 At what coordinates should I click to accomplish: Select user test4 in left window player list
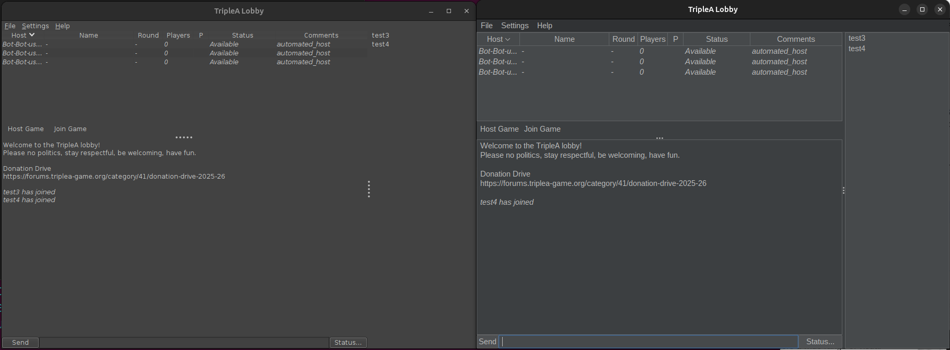380,44
